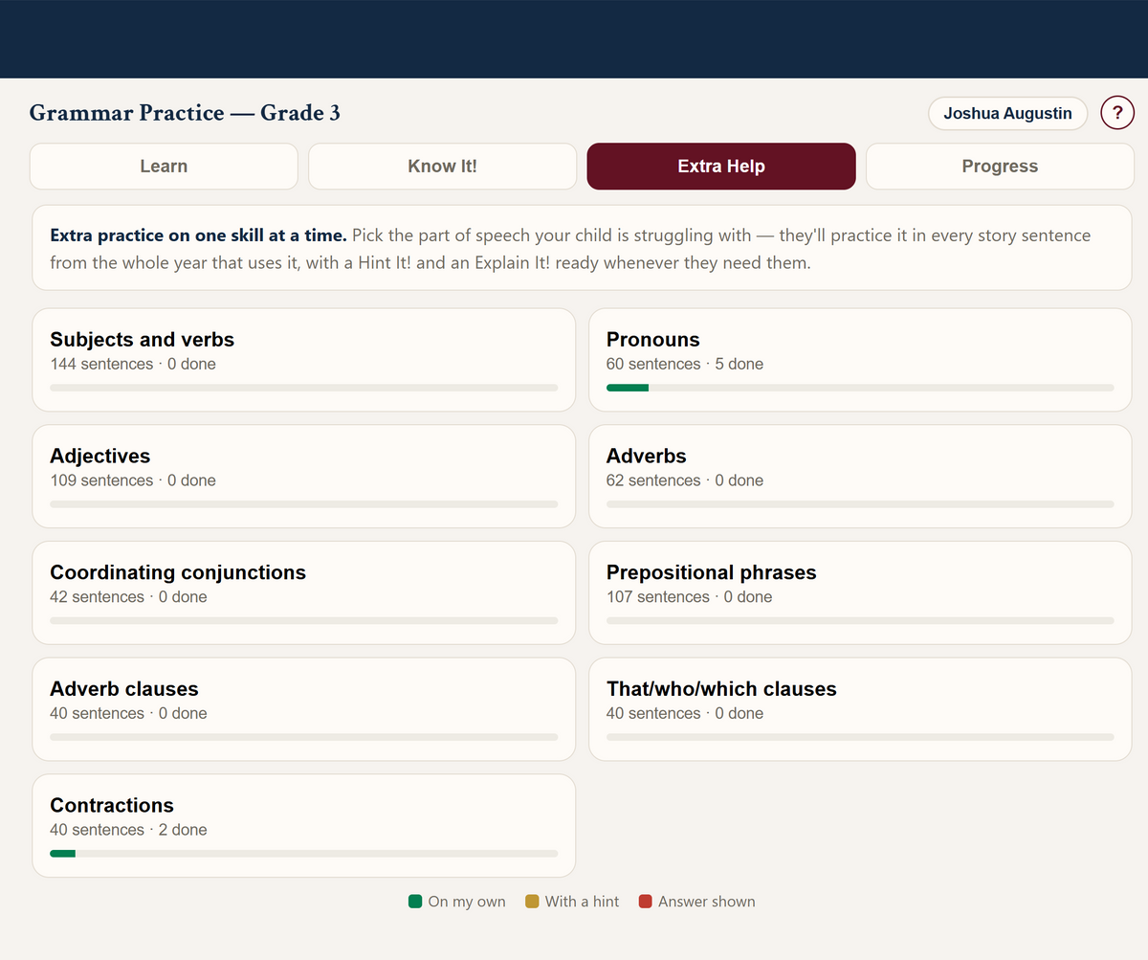Start Subjects and verbs practice
Screen dimensions: 1148x960
click(304, 360)
